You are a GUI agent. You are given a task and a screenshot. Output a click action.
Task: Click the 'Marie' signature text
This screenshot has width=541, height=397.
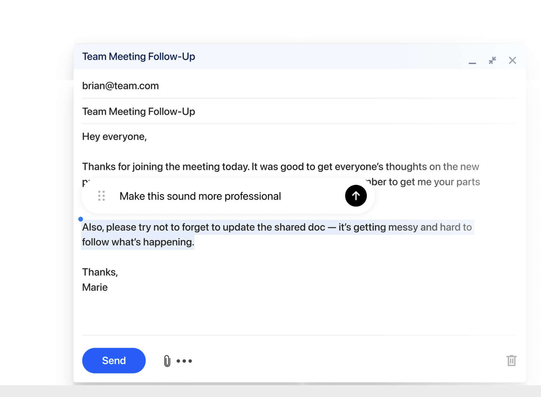click(x=95, y=287)
